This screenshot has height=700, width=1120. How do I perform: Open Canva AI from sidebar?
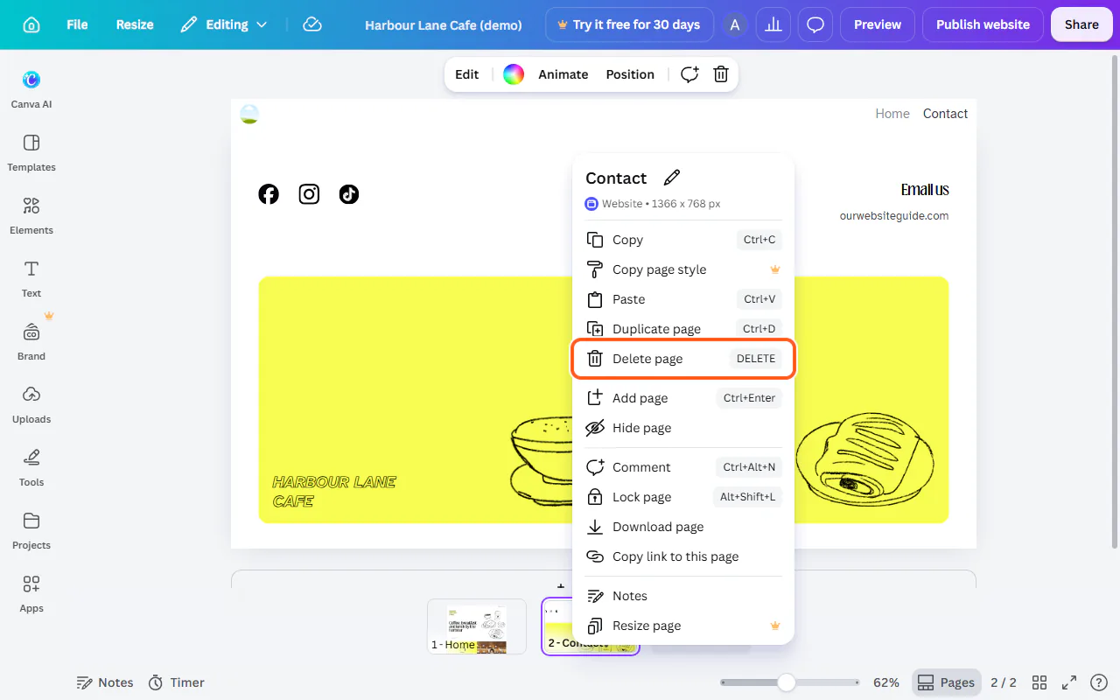coord(31,88)
